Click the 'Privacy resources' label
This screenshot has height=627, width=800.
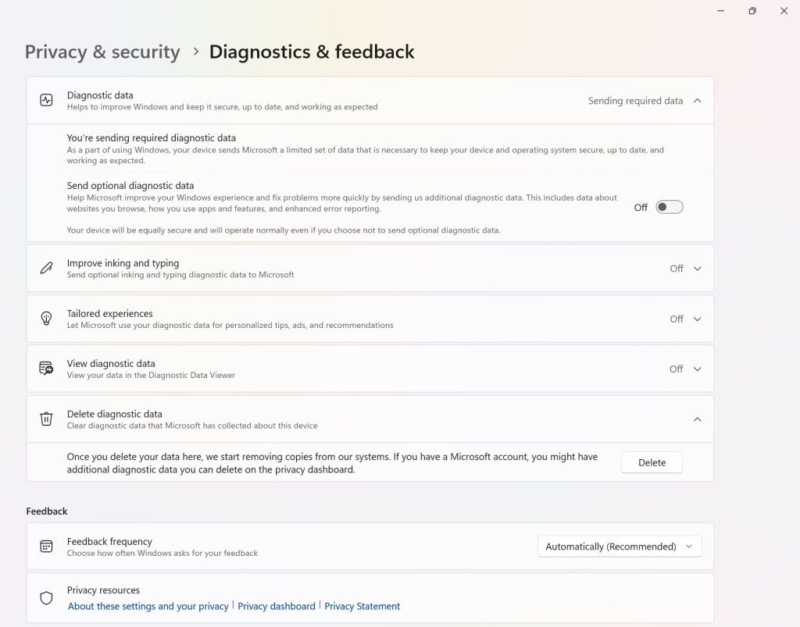(103, 590)
